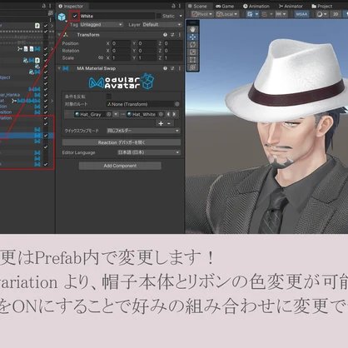Add a material swap entry with plus
The height and width of the screenshot is (348, 348).
(x=161, y=123)
